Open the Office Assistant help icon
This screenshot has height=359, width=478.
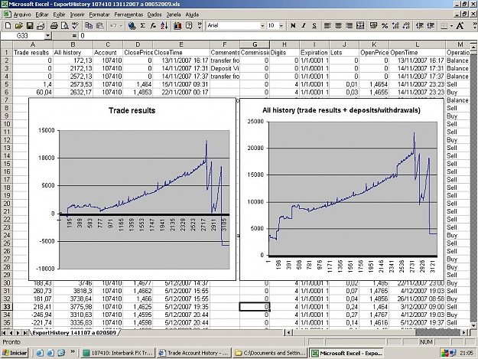[189, 26]
